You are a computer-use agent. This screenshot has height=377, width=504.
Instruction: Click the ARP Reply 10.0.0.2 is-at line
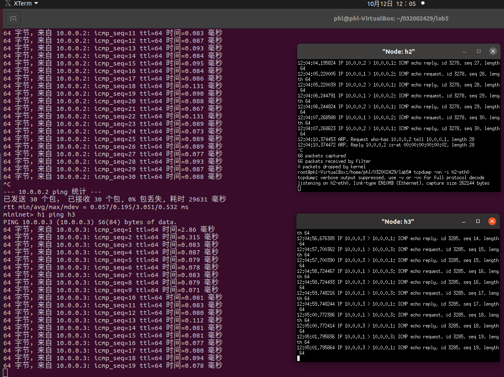pyautogui.click(x=386, y=145)
